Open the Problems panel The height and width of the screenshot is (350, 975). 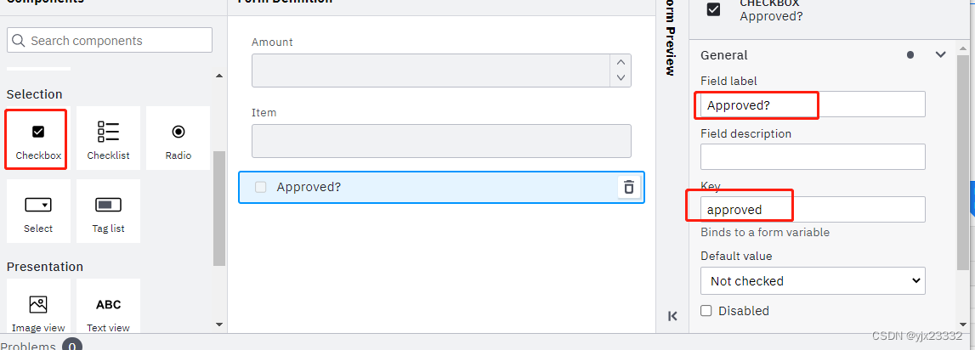point(29,345)
